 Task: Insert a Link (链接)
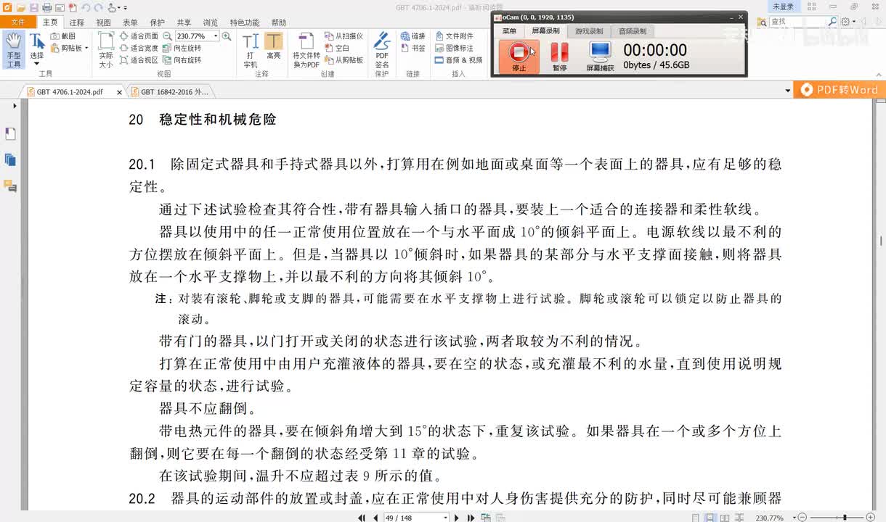(x=413, y=36)
